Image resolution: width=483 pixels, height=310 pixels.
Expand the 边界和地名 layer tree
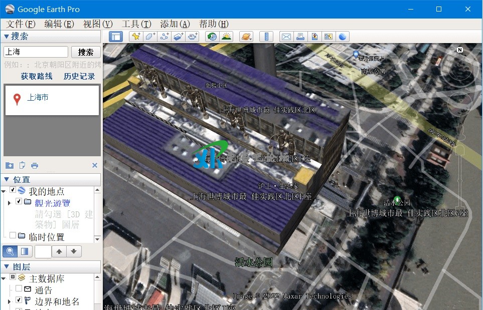click(x=9, y=301)
